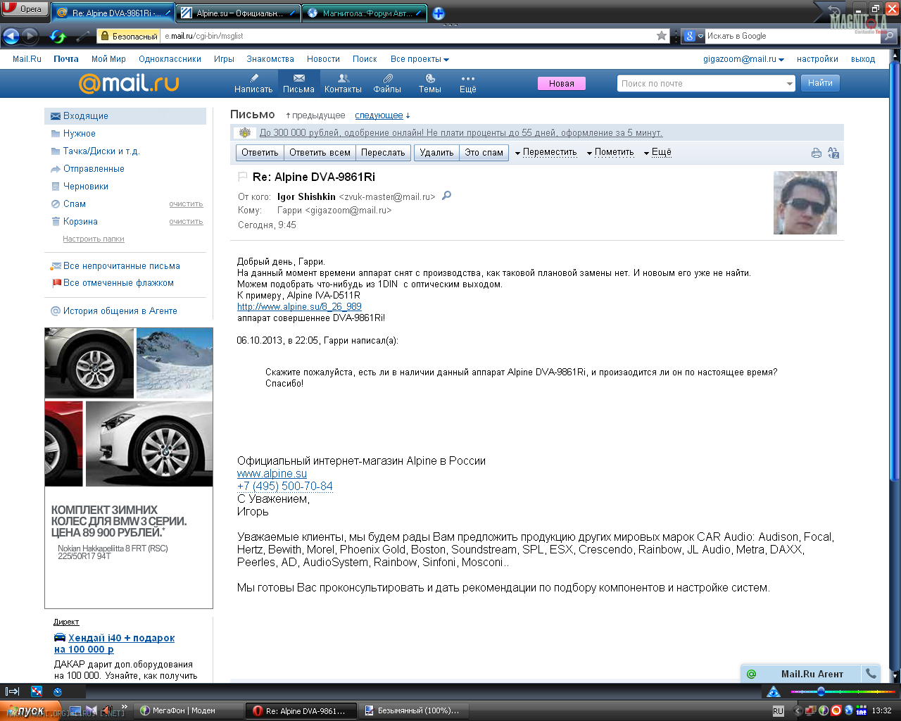This screenshot has width=901, height=721.
Task: Show Все отмеченные флажком messages
Action: tap(118, 282)
